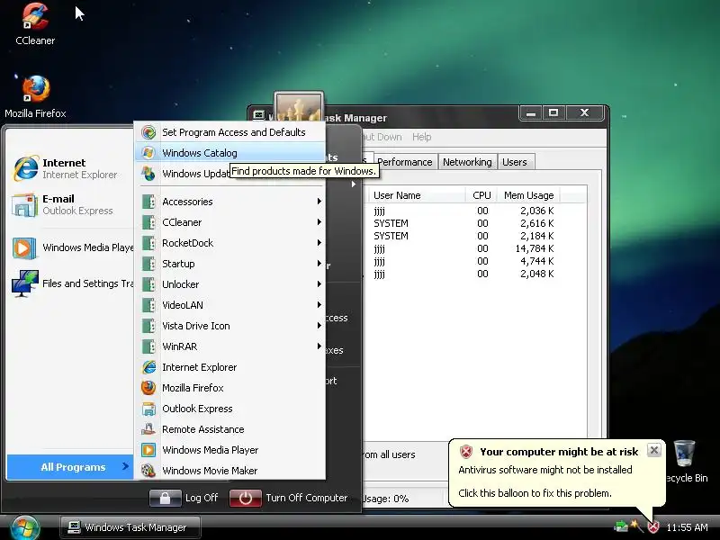Viewport: 720px width, 540px height.
Task: Click the Safely Remove Hardware tray icon
Action: pyautogui.click(x=620, y=526)
